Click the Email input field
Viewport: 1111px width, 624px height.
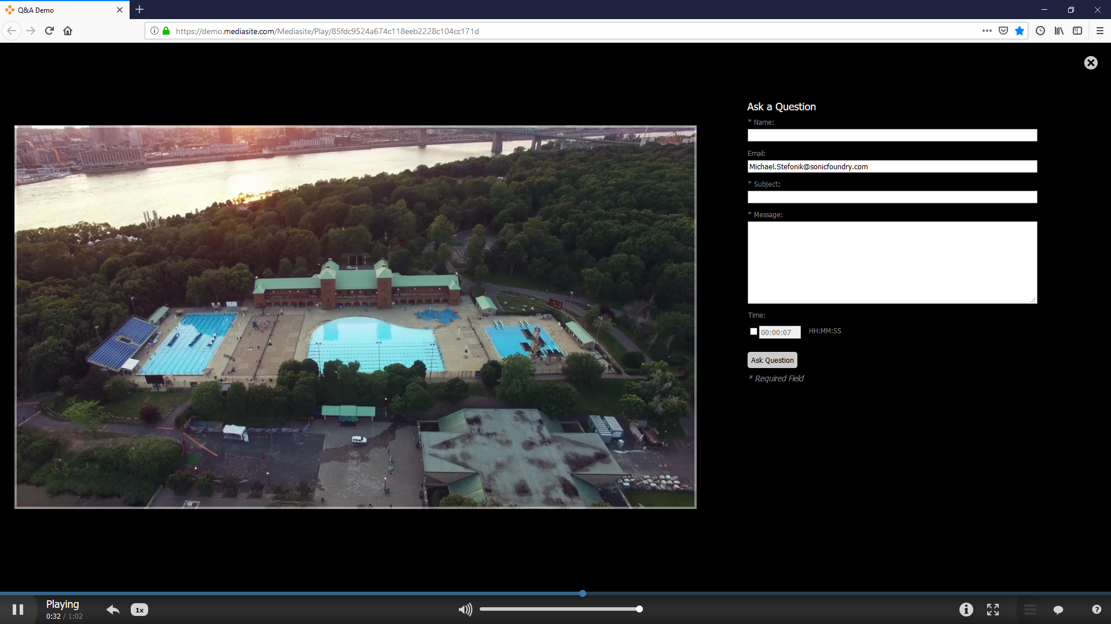click(892, 166)
